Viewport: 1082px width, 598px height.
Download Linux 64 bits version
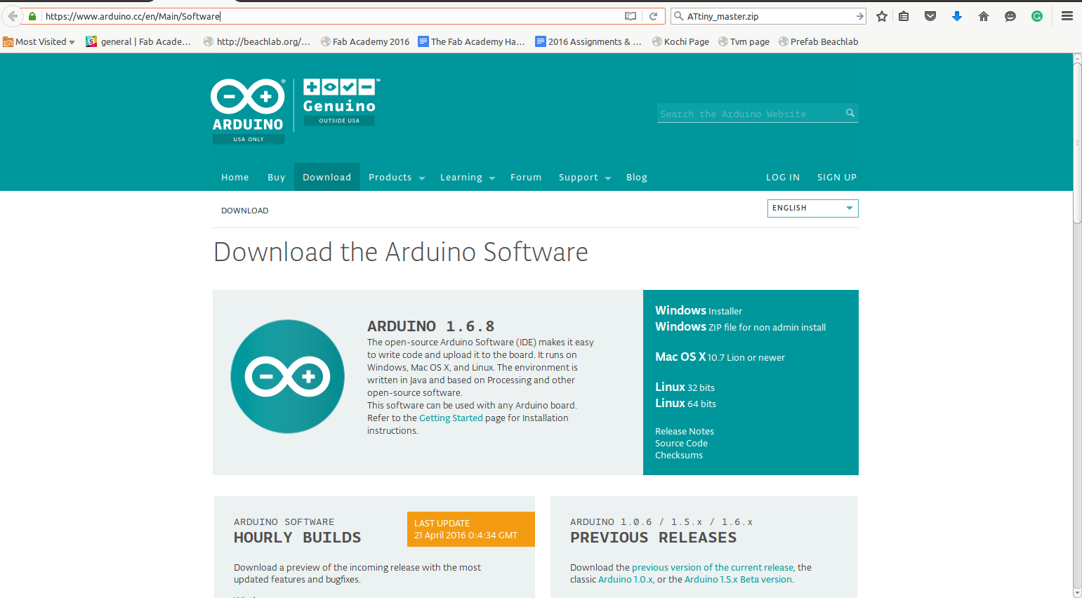(x=685, y=403)
